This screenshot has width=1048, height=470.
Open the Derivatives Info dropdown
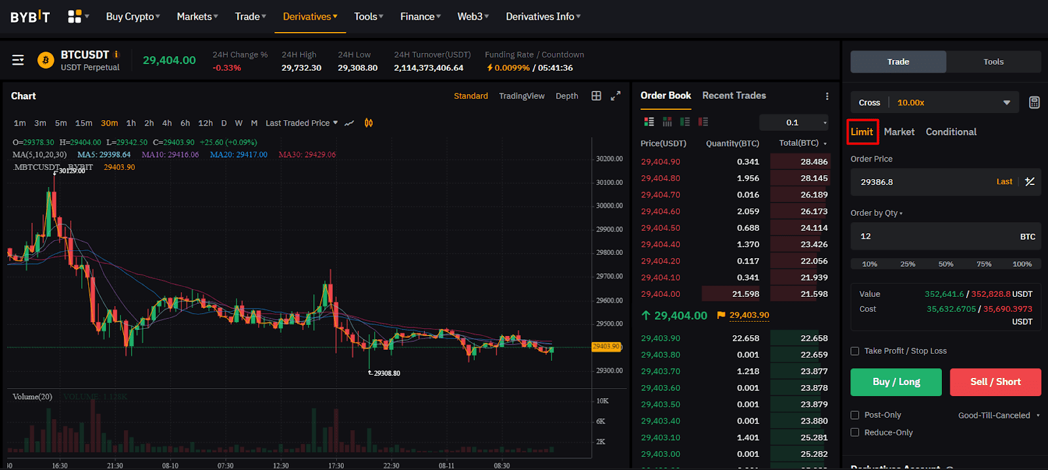click(543, 16)
